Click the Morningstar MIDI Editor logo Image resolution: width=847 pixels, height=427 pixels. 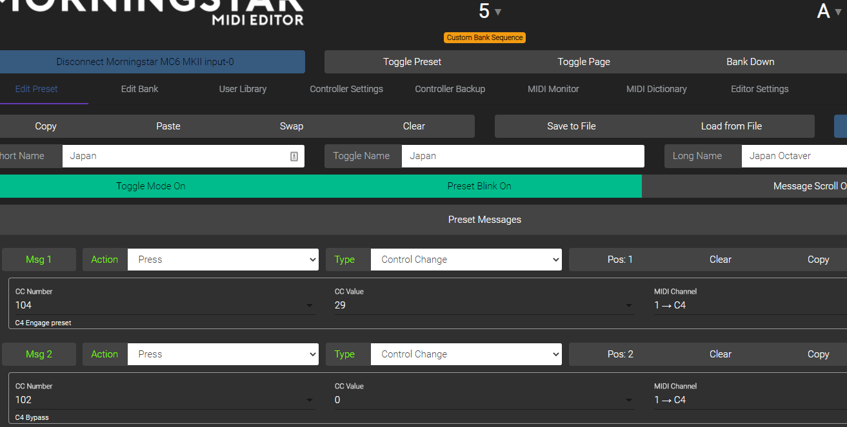(x=152, y=12)
